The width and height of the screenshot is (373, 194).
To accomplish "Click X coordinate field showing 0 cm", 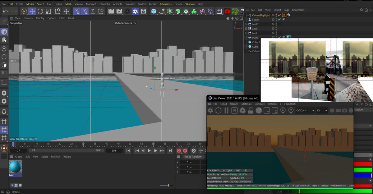I will click(189, 162).
